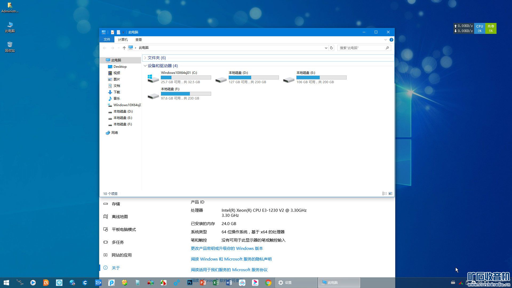Image resolution: width=512 pixels, height=288 pixels.
Task: Click the Windows C: drive icon
Action: point(153,78)
